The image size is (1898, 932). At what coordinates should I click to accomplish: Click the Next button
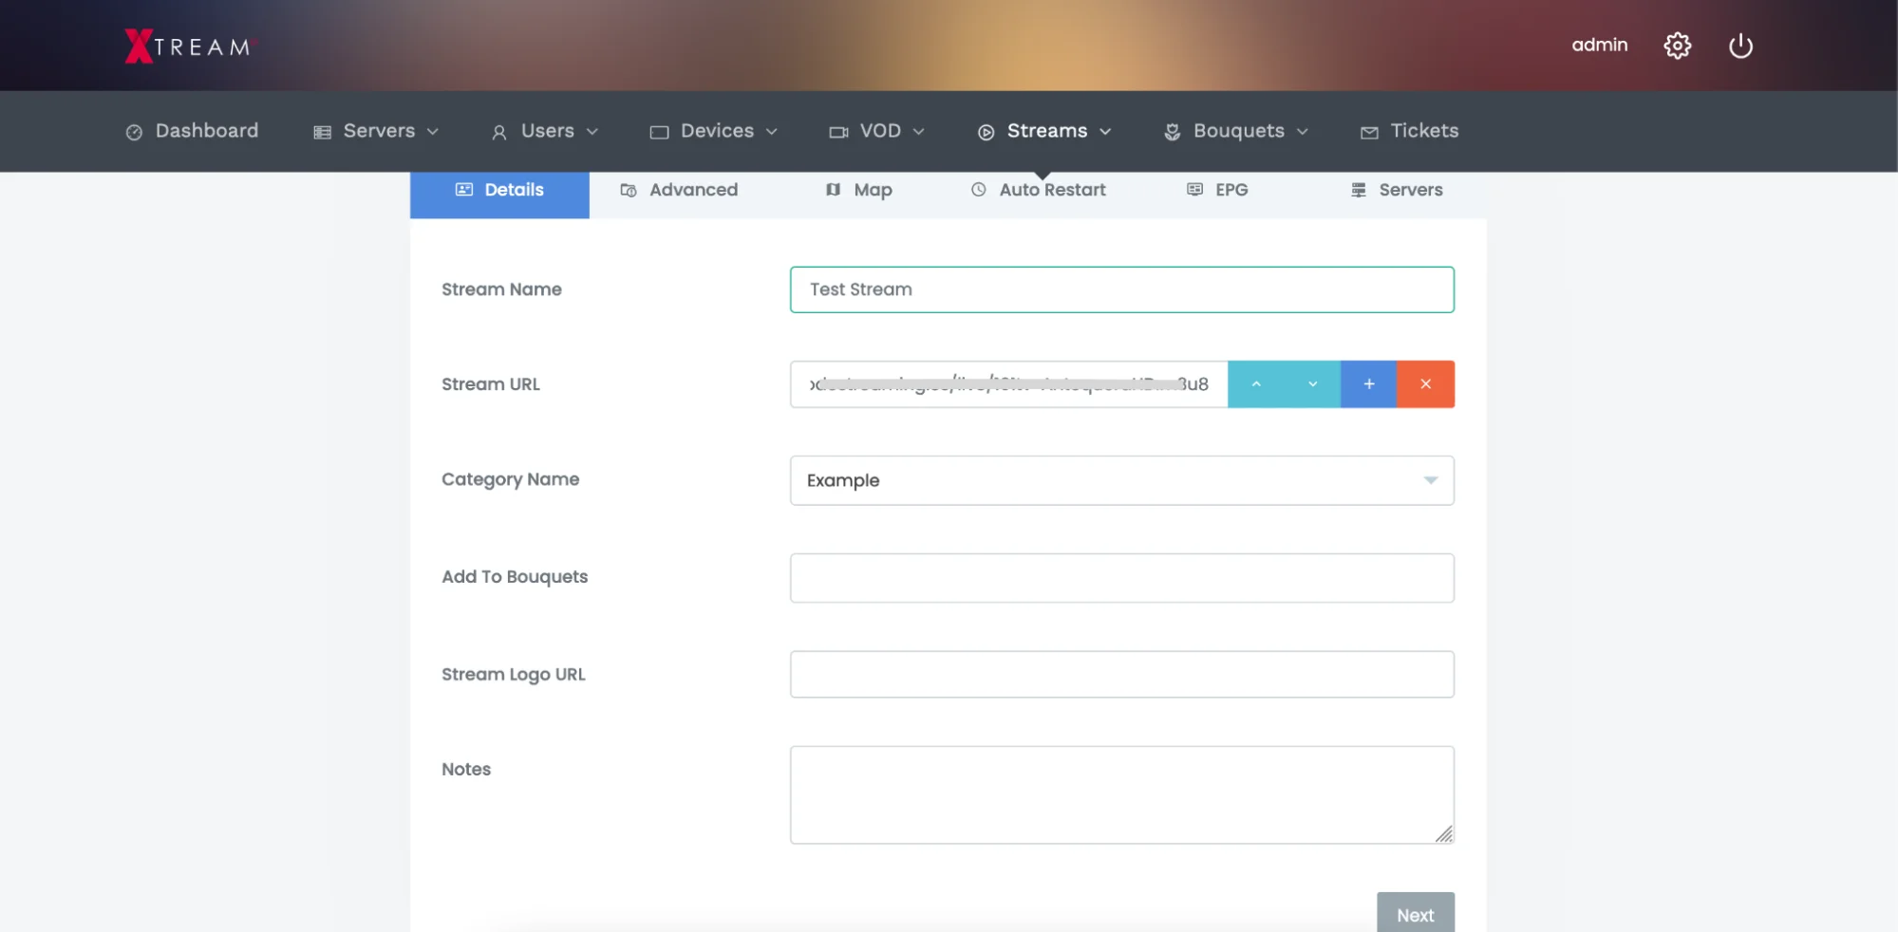click(x=1415, y=914)
